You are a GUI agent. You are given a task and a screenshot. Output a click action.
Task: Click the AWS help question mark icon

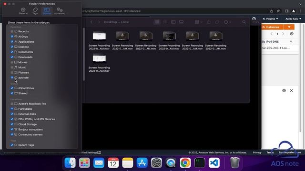click(254, 19)
